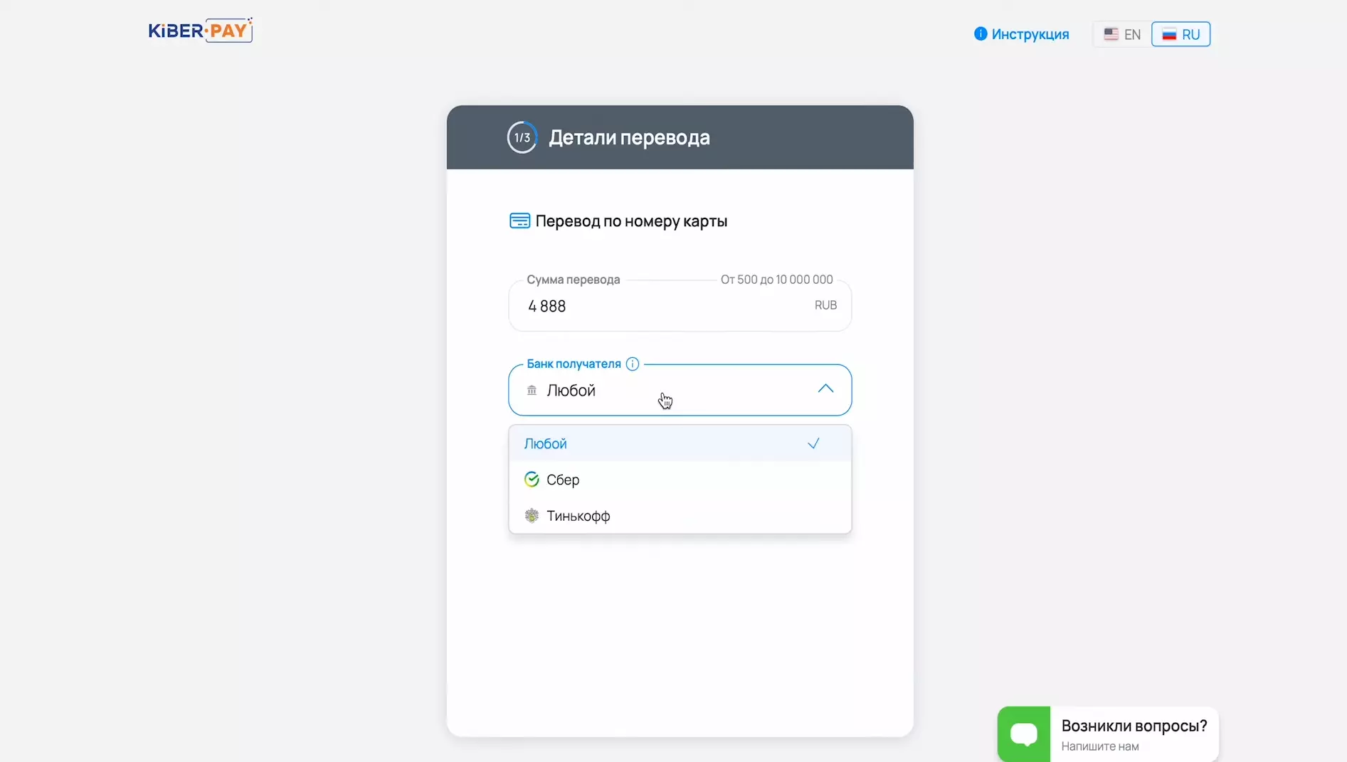Click the Tinkoff crest icon in the list
This screenshot has width=1347, height=762.
532,516
